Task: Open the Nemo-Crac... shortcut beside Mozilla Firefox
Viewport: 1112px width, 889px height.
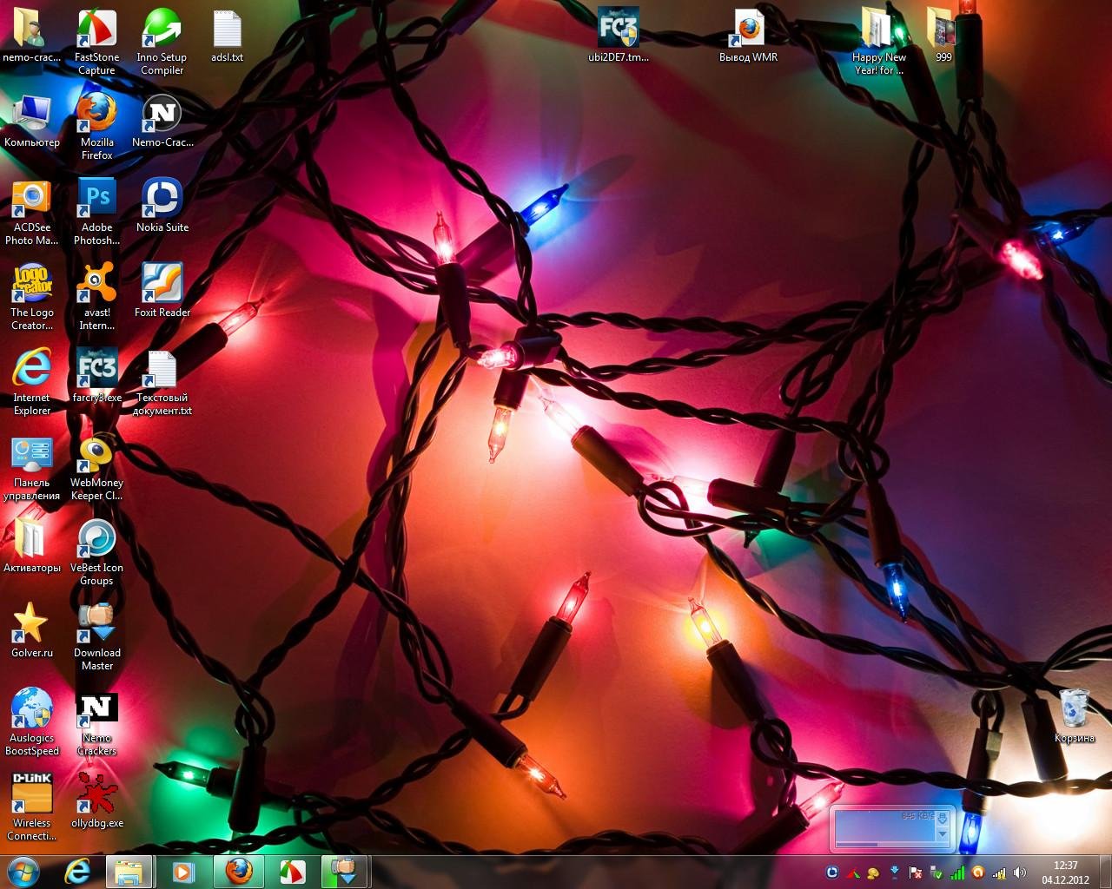Action: coord(162,122)
